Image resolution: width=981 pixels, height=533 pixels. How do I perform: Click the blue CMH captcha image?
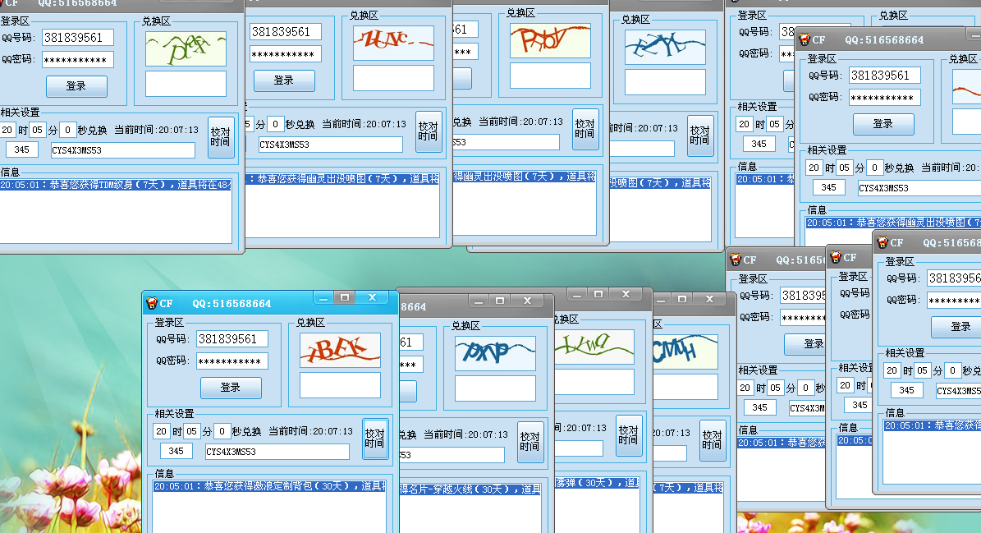coord(685,352)
